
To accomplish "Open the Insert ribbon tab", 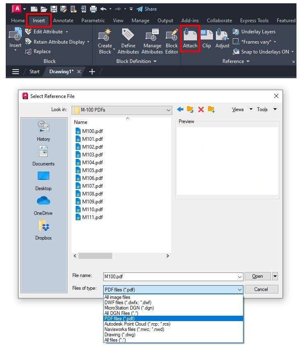I will (39, 21).
